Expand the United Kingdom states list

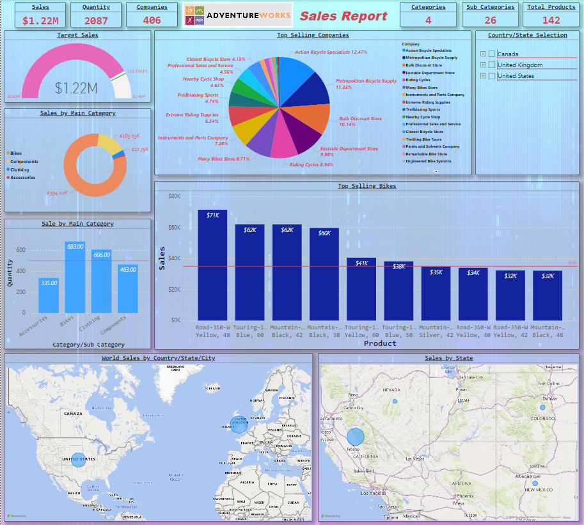(483, 65)
